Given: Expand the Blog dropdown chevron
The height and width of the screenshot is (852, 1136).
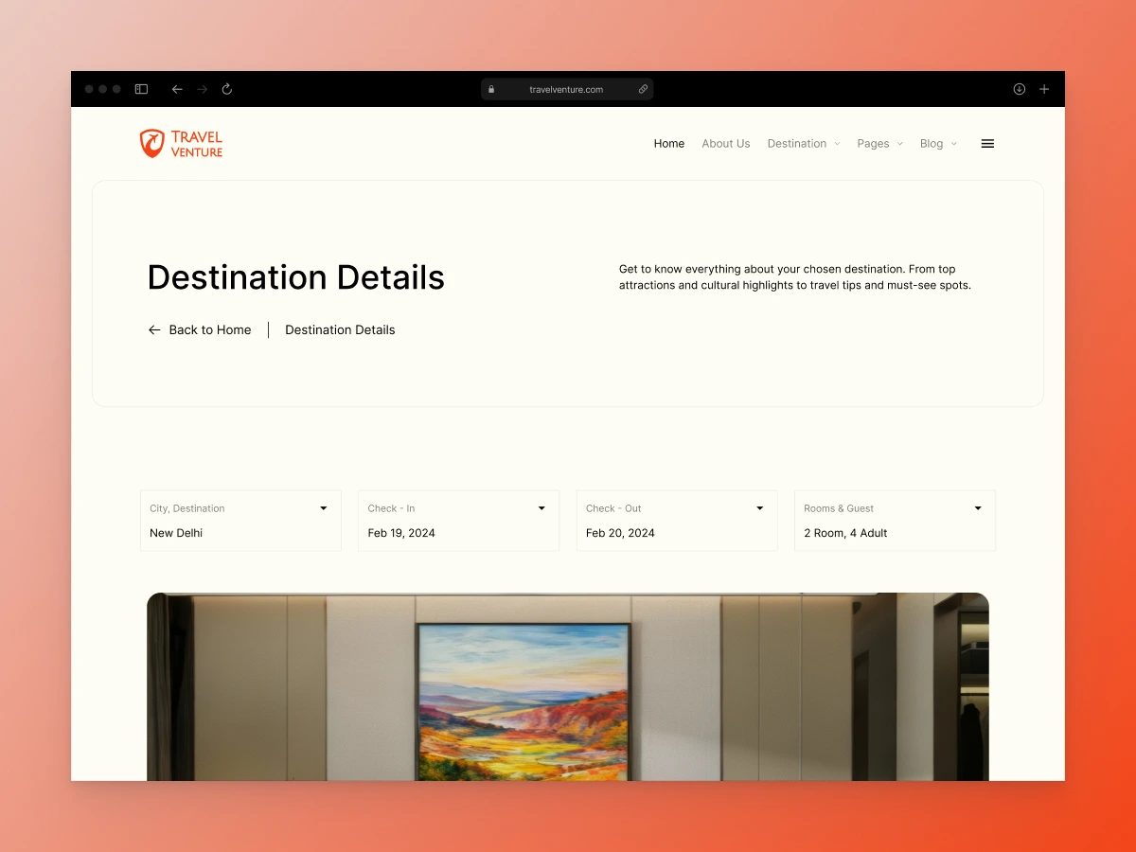Looking at the screenshot, I should tap(954, 144).
